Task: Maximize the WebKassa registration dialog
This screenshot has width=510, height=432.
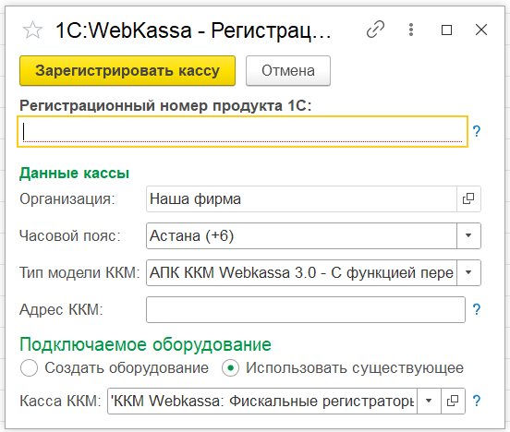Action: click(446, 30)
